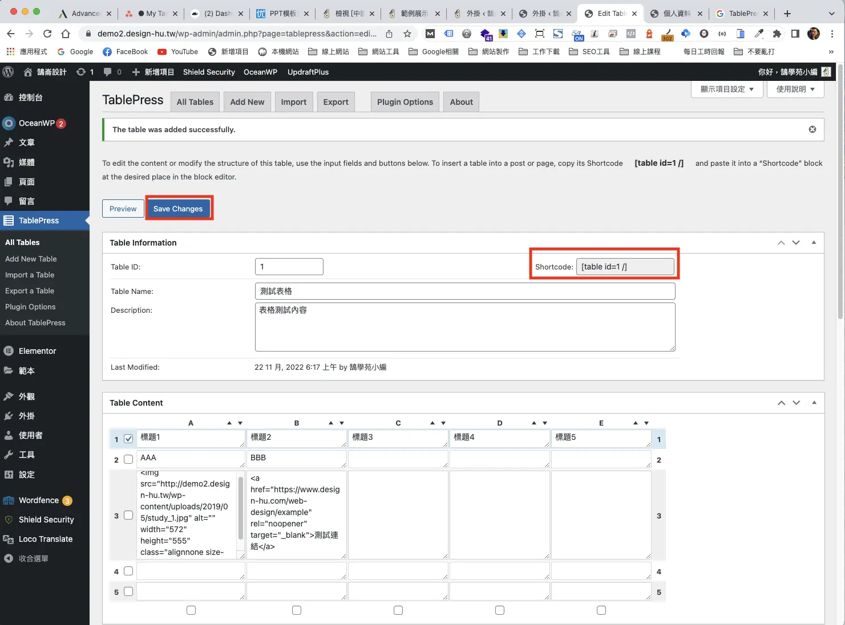Open UpdraftPlus in the admin bar
This screenshot has height=625, width=845.
coord(308,72)
